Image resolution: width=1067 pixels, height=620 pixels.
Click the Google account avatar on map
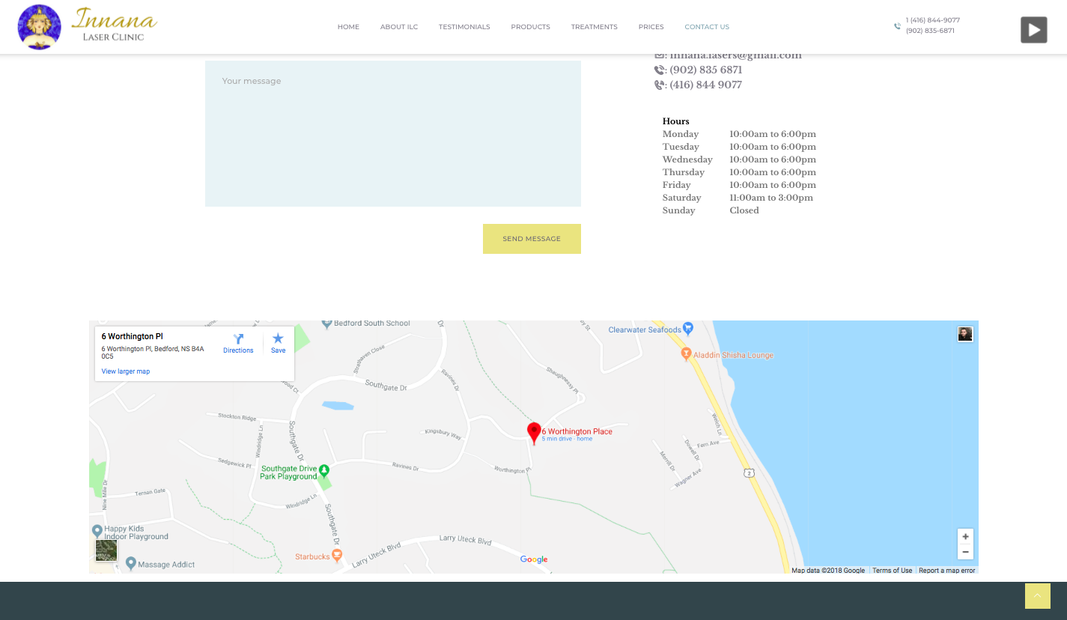pyautogui.click(x=965, y=334)
